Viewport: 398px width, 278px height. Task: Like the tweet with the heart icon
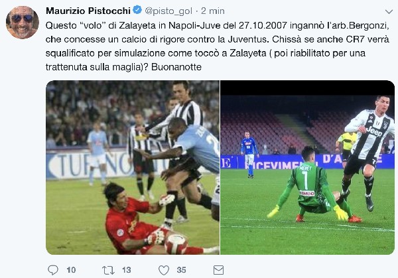click(164, 270)
